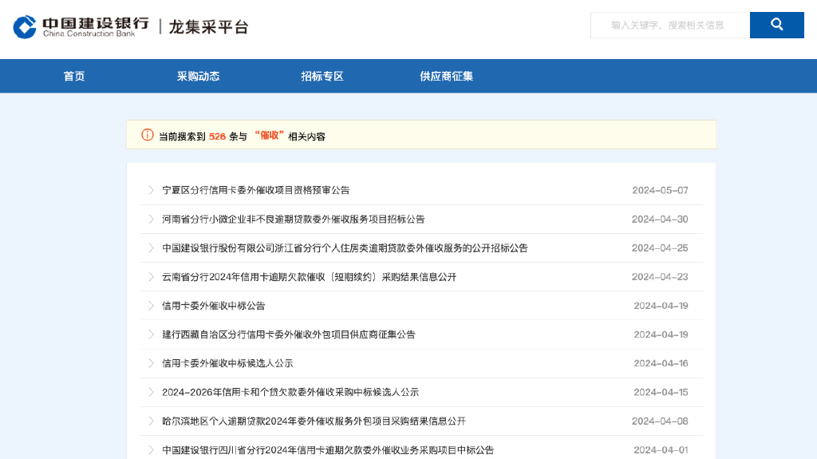817x459 pixels.
Task: Click the 龙集采平台 site title
Action: point(208,27)
